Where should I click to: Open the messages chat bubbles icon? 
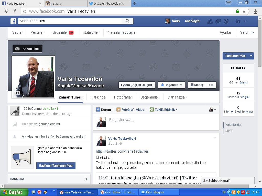point(218,21)
